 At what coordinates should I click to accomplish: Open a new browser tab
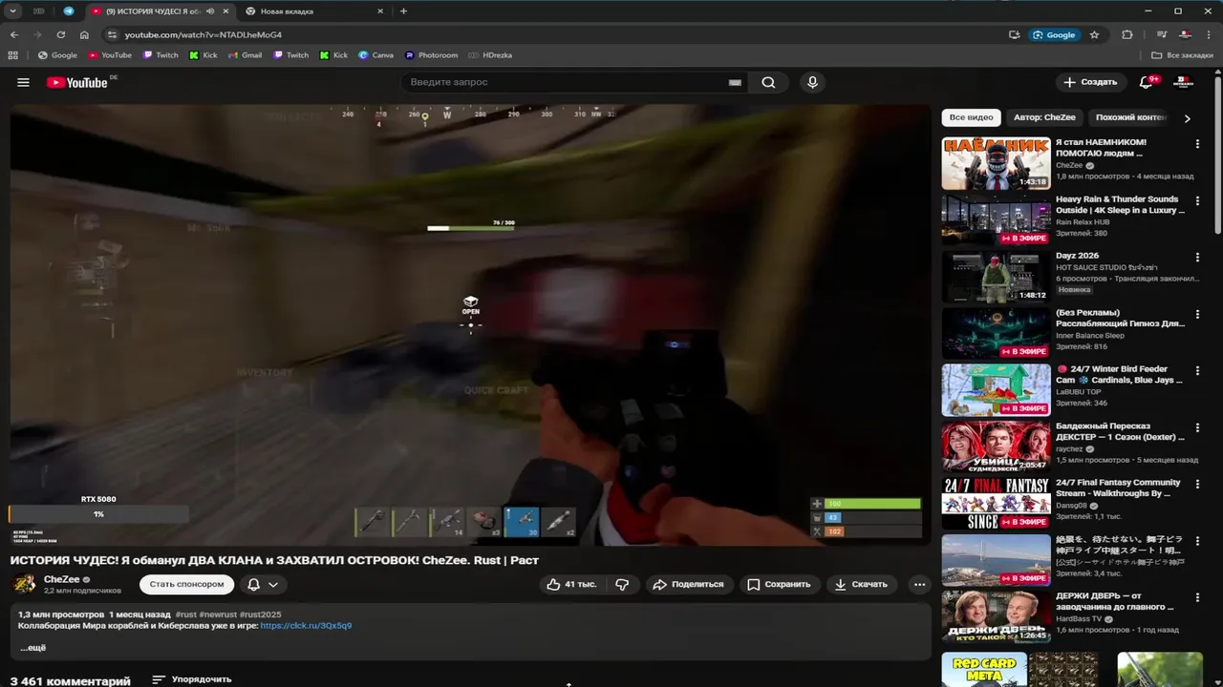click(403, 11)
